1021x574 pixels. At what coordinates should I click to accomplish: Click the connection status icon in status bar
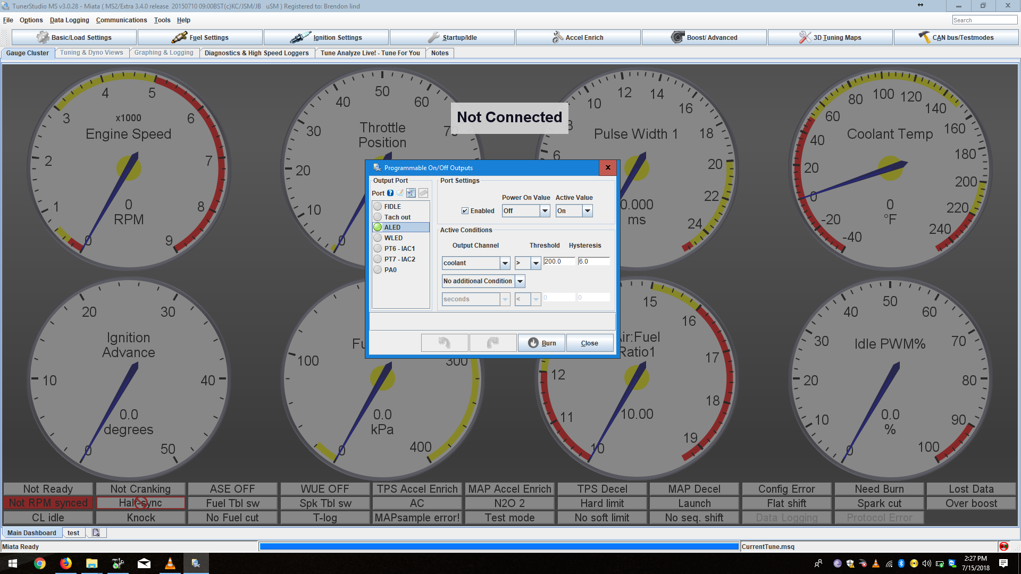coord(1003,546)
